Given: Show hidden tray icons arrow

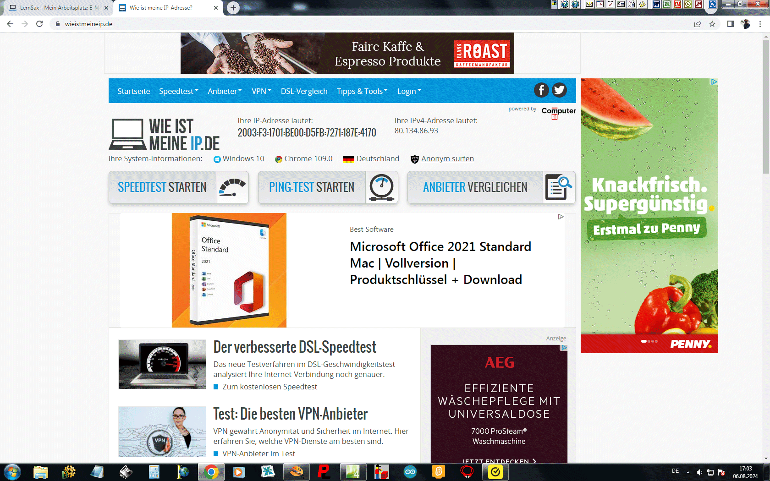Looking at the screenshot, I should [x=688, y=472].
